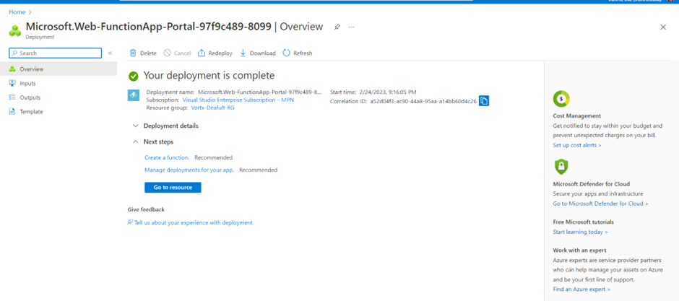This screenshot has height=301, width=679.
Task: Click the Refresh label in the toolbar
Action: point(303,53)
